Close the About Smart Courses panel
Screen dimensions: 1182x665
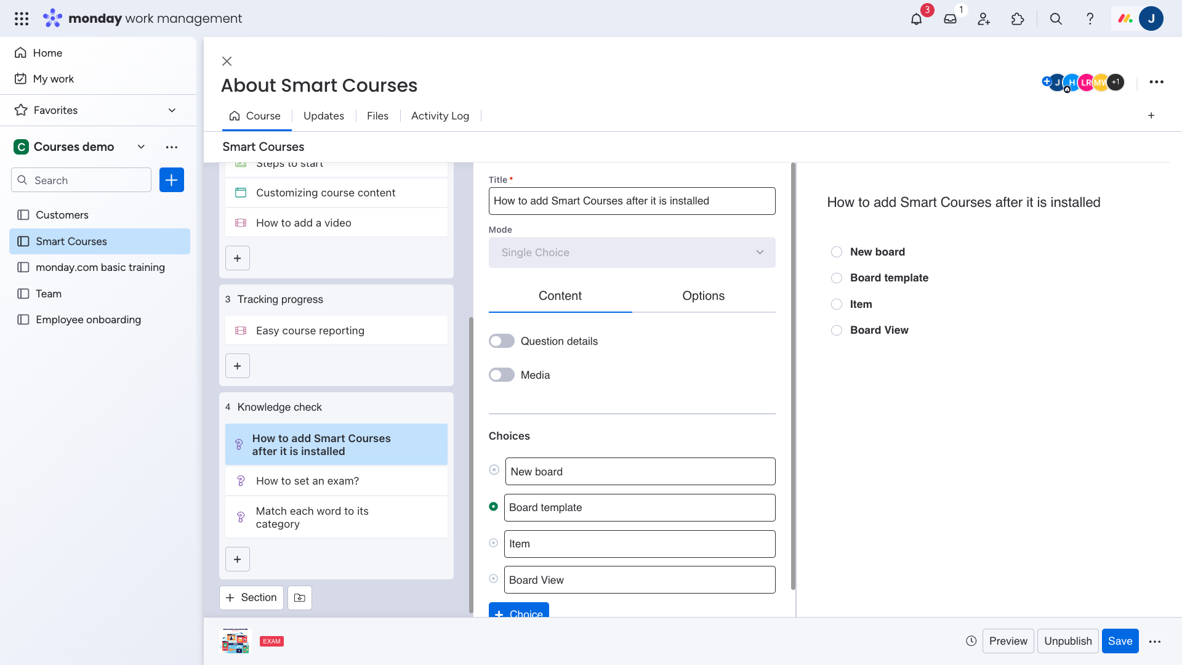(227, 61)
